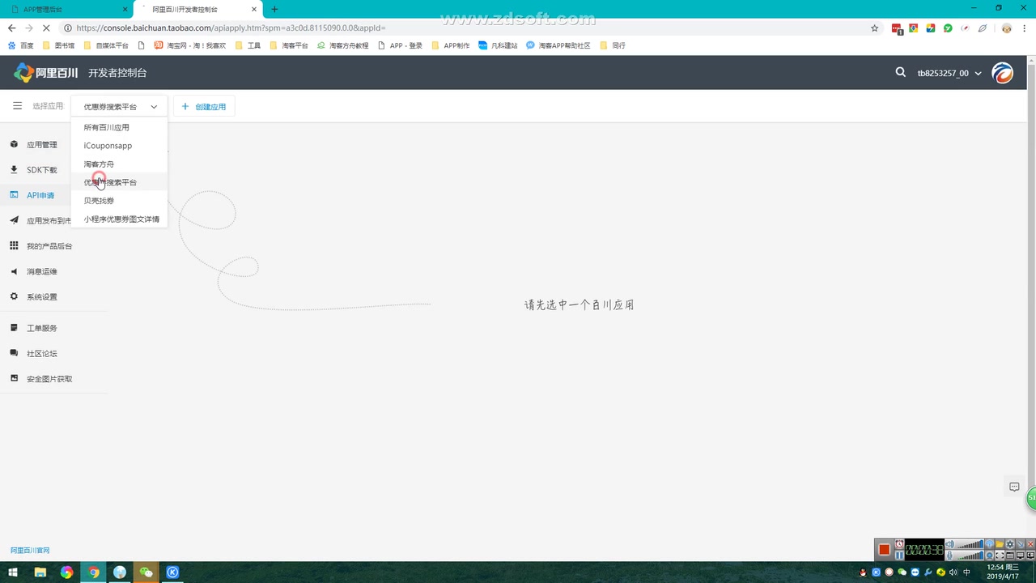Open the 淘宝网 - 淘！我喜欢 bookmark

(190, 45)
